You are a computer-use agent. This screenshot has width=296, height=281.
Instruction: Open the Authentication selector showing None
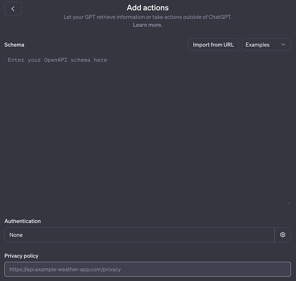(x=139, y=235)
